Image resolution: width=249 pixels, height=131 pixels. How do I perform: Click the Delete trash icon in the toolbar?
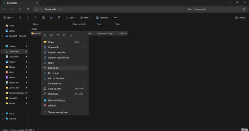click(59, 18)
